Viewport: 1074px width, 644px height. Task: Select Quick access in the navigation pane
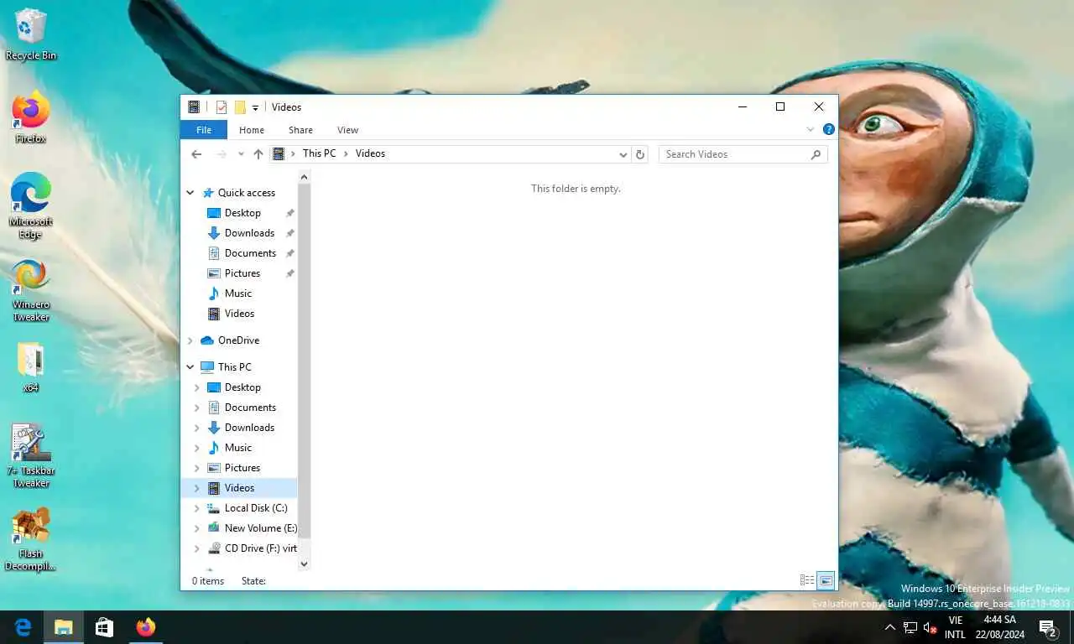pos(247,193)
